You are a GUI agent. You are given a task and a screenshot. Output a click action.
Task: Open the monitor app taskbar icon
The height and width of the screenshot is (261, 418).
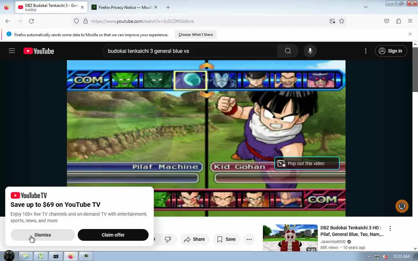[x=86, y=256]
